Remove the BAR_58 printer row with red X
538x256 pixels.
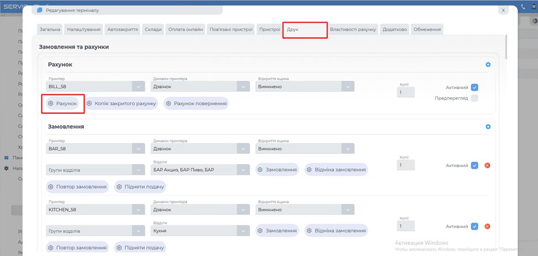pos(488,166)
